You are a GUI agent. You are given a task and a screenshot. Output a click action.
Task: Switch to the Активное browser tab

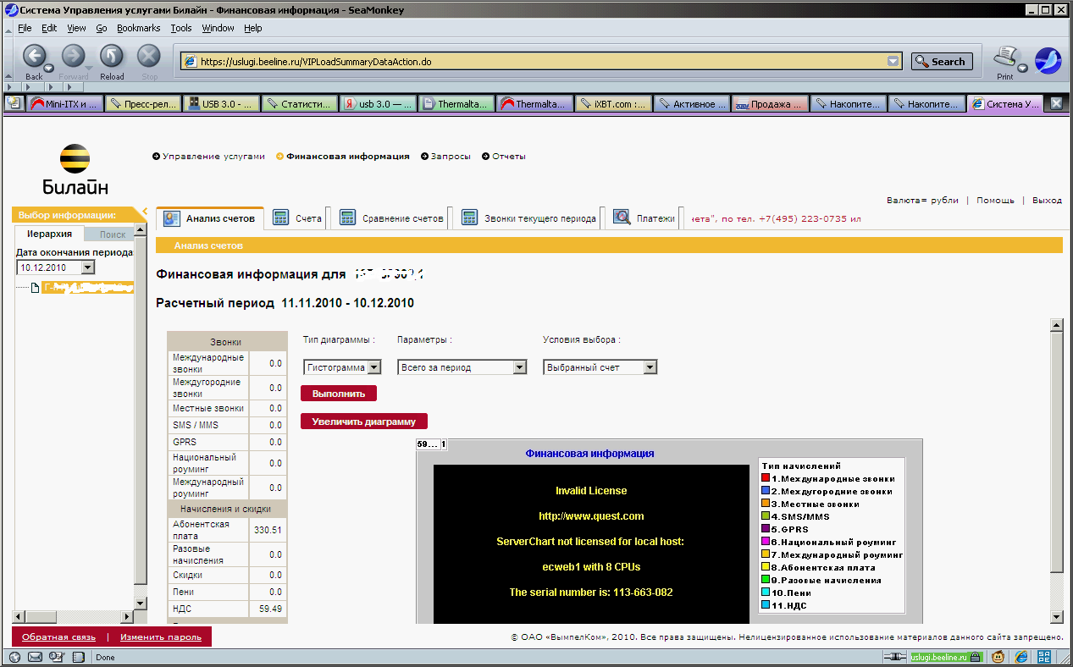(x=693, y=104)
